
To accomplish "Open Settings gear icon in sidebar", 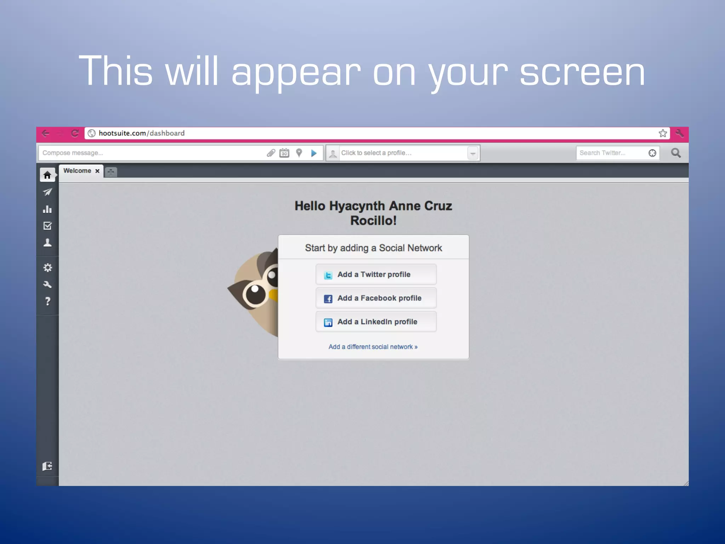I will (47, 268).
